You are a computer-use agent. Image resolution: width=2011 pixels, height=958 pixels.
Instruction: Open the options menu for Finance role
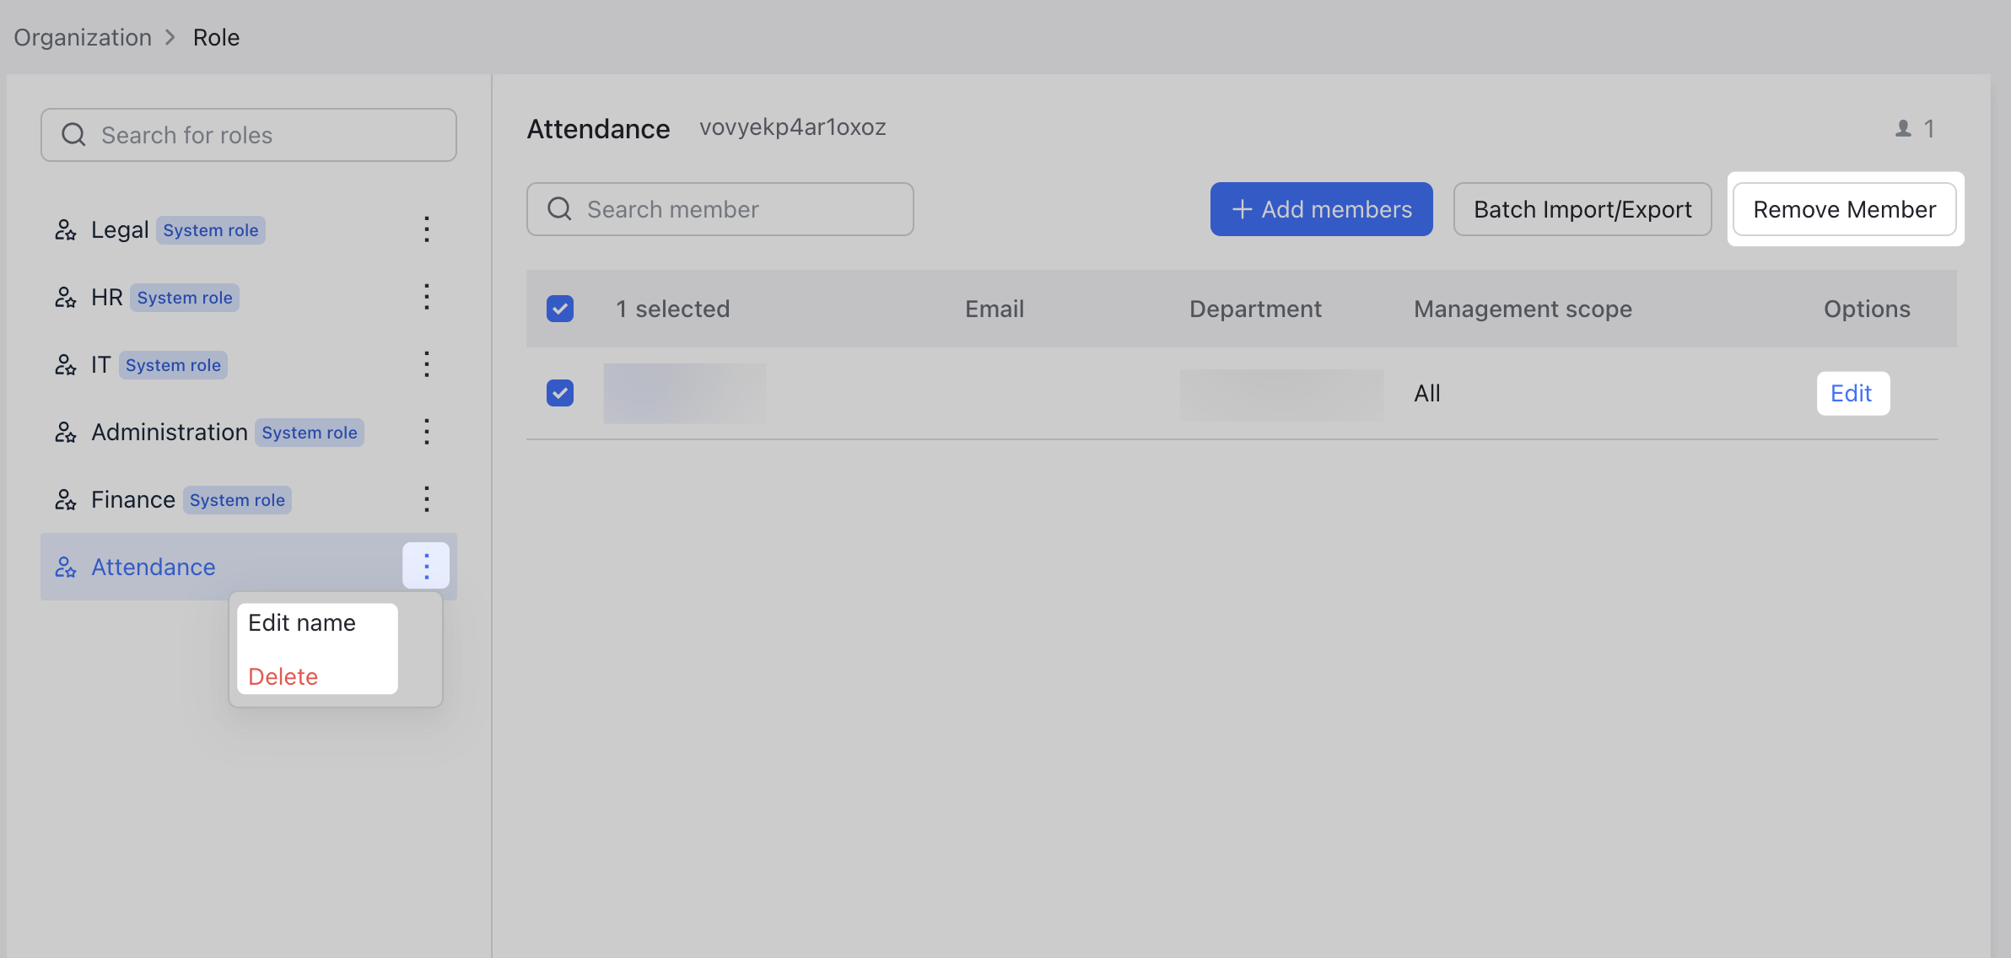pos(428,499)
